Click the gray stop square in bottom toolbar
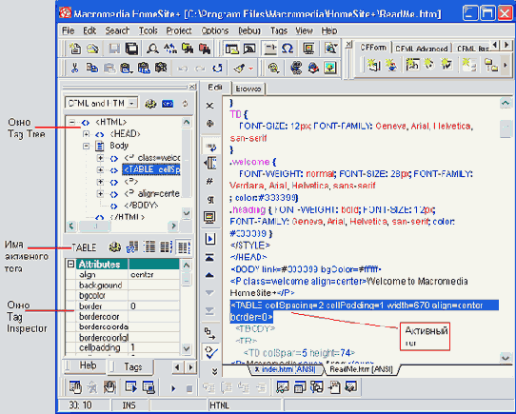The width and height of the screenshot is (516, 414). pyautogui.click(x=189, y=388)
